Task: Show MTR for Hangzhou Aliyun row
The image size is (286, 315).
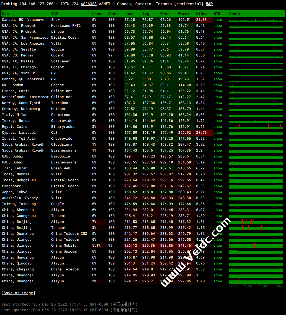Action: (x=218, y=257)
